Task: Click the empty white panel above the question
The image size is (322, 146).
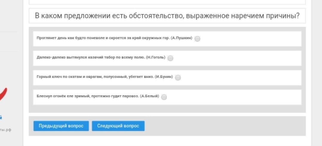Action: [167, 2]
